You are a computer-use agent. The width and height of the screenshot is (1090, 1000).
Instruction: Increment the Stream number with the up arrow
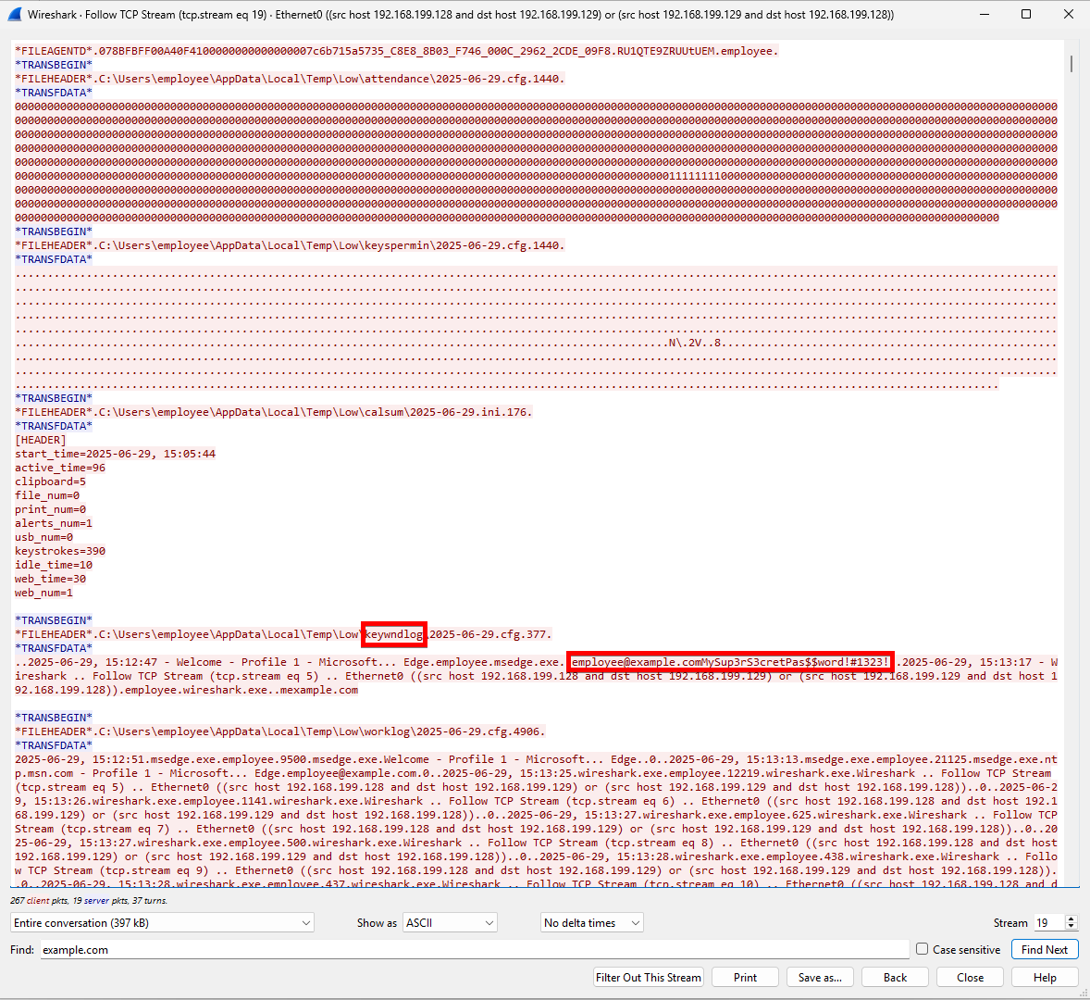(1071, 919)
